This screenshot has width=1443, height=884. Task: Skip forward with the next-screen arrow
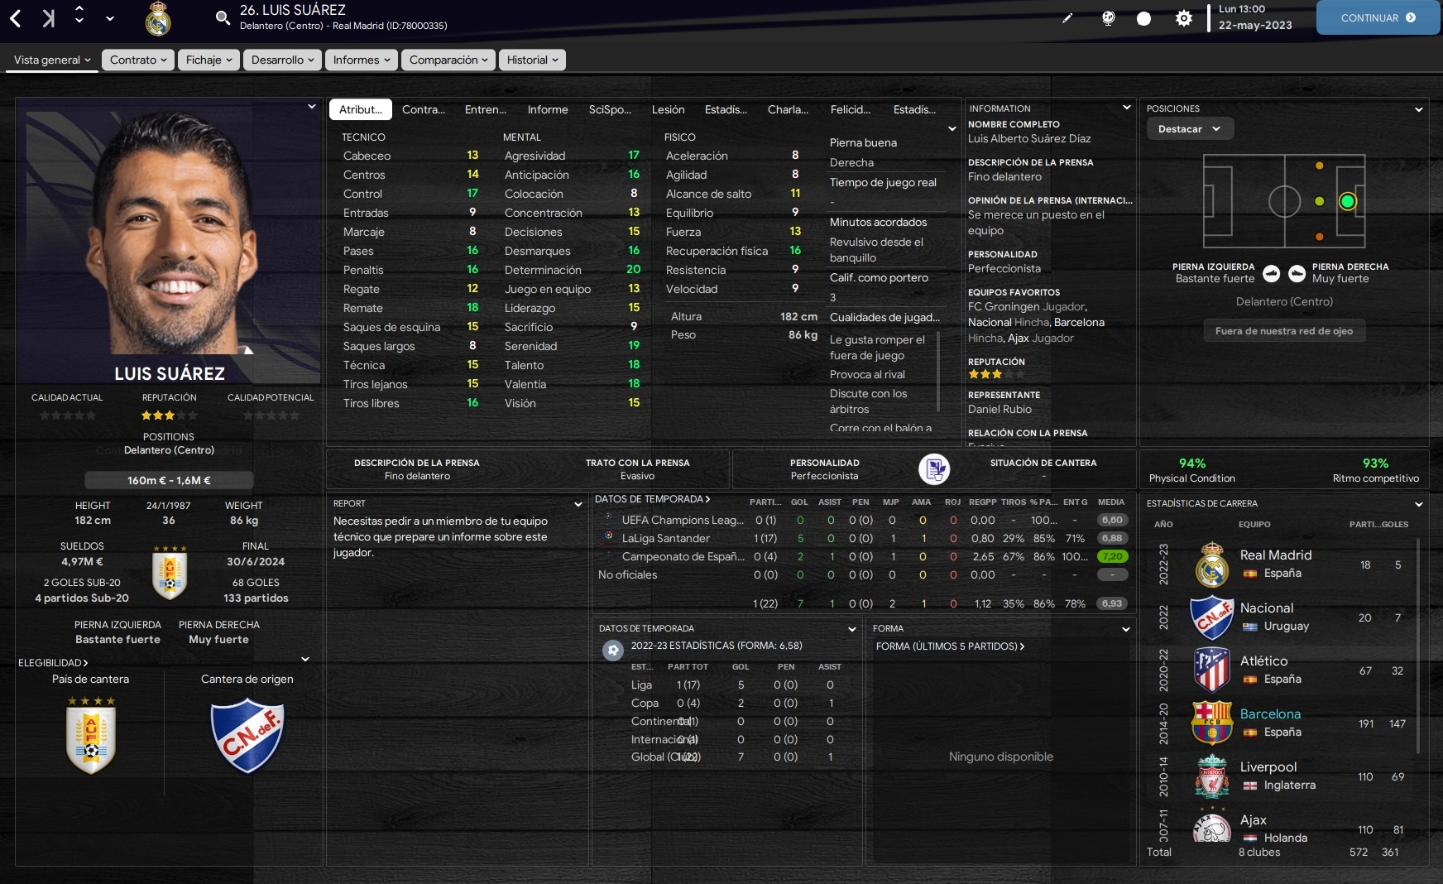48,17
